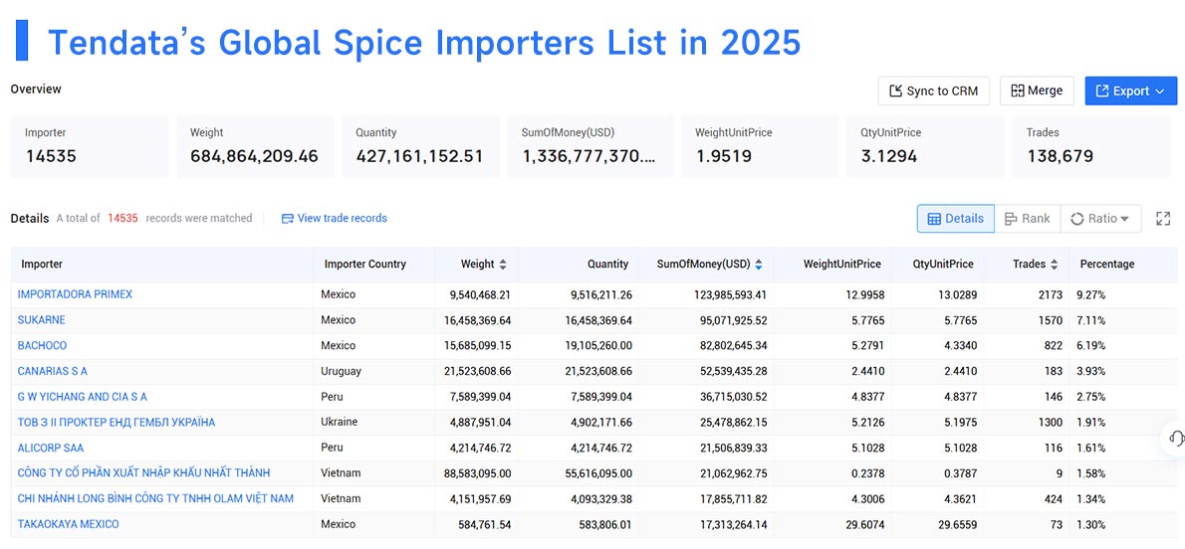Click the 2173 trades cell

pyautogui.click(x=1050, y=294)
